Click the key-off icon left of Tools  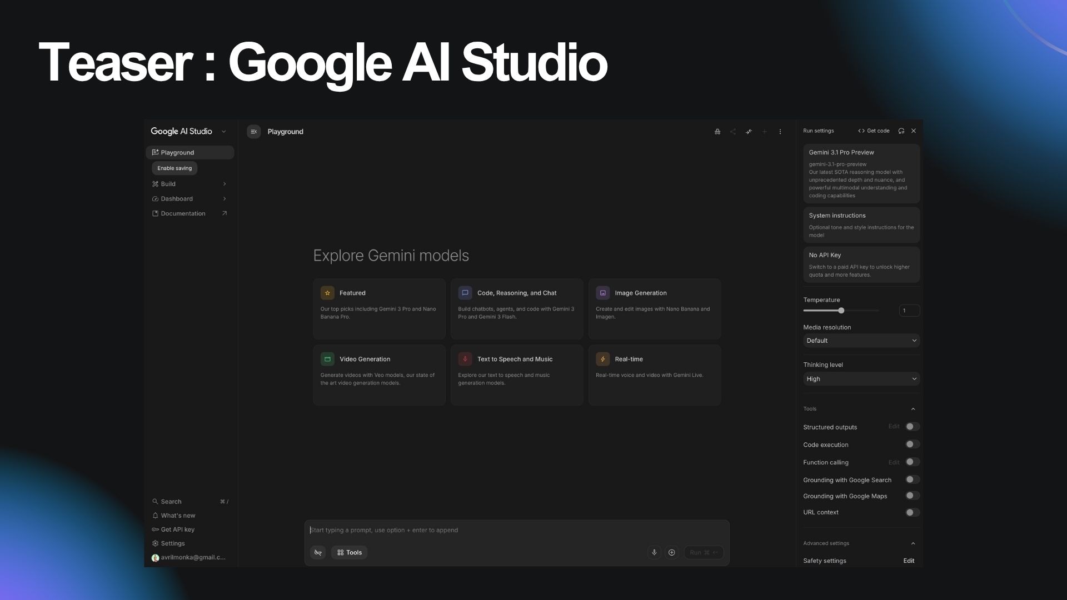pos(318,552)
